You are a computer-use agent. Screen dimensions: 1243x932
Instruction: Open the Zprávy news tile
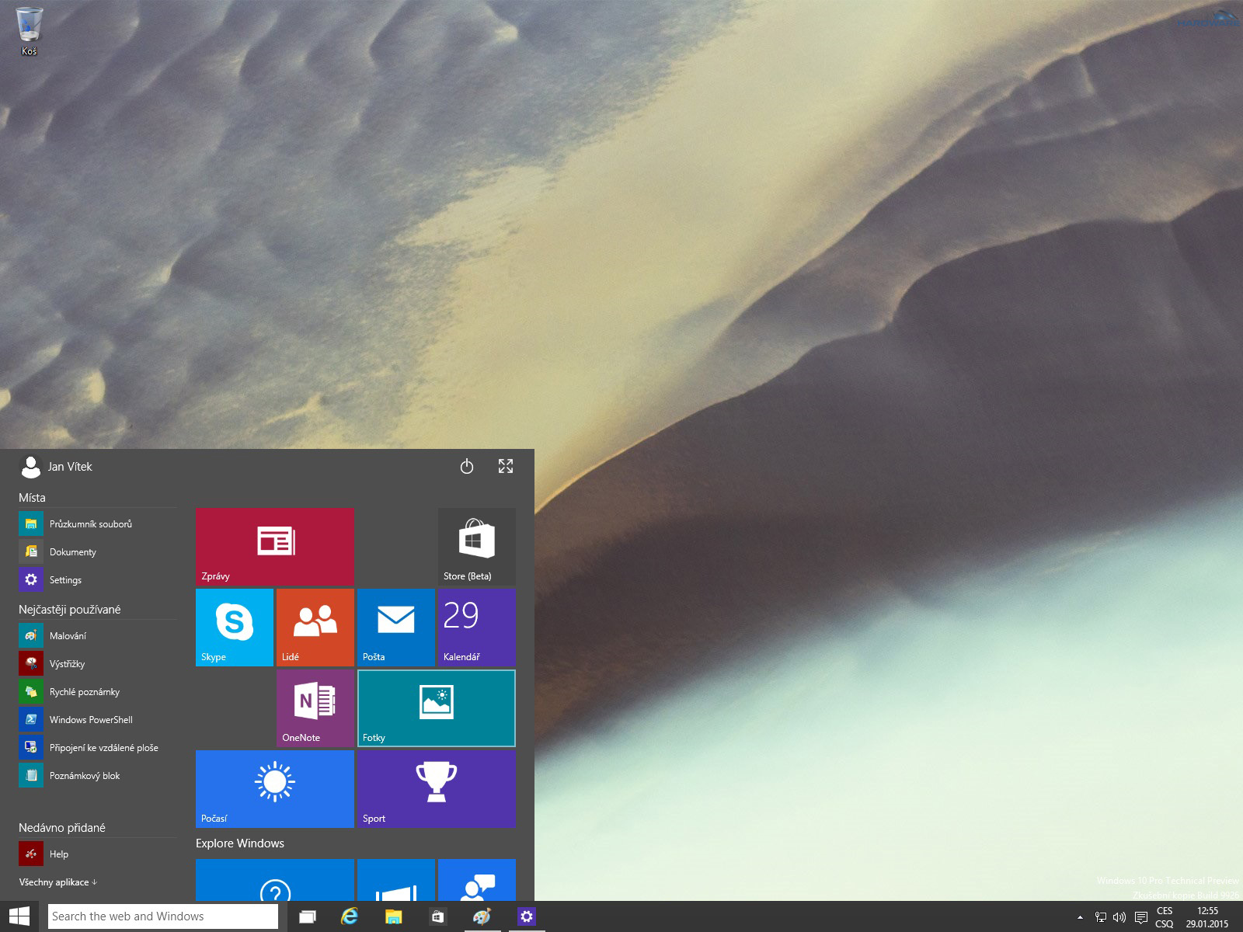click(x=274, y=546)
